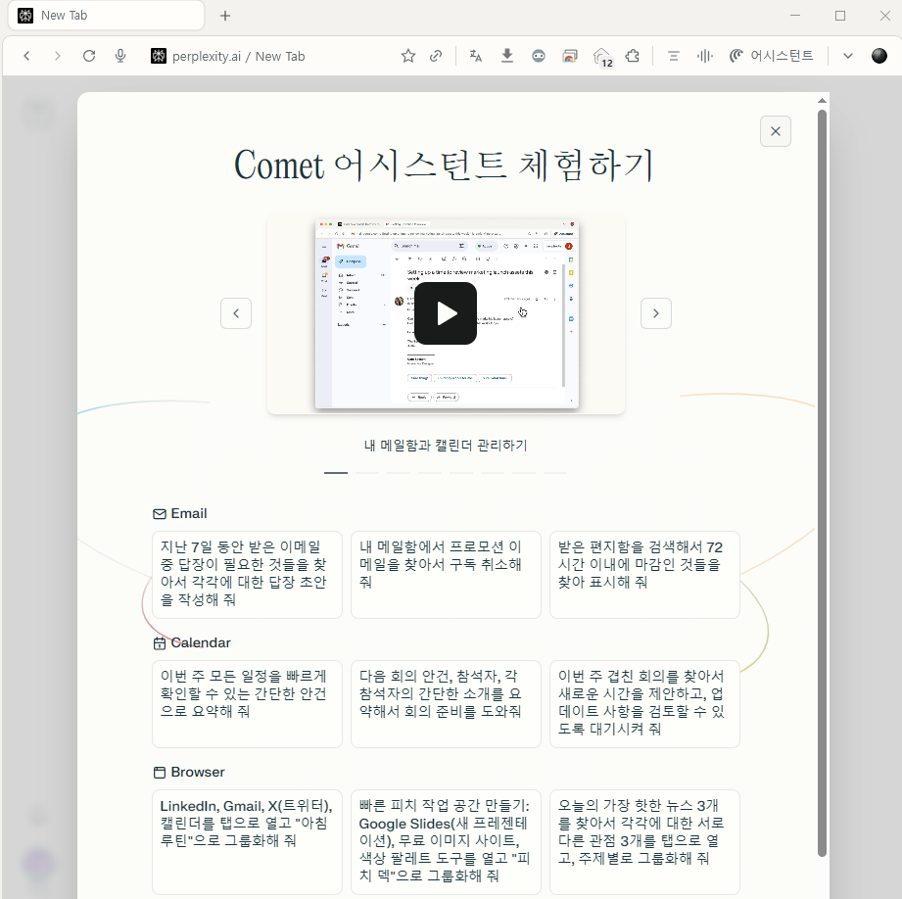Show the next carousel slide
The width and height of the screenshot is (902, 899).
pyautogui.click(x=656, y=313)
